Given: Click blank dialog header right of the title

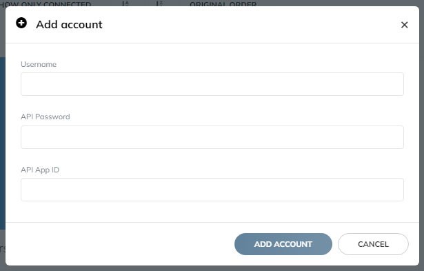Looking at the screenshot, I should pyautogui.click(x=252, y=25).
